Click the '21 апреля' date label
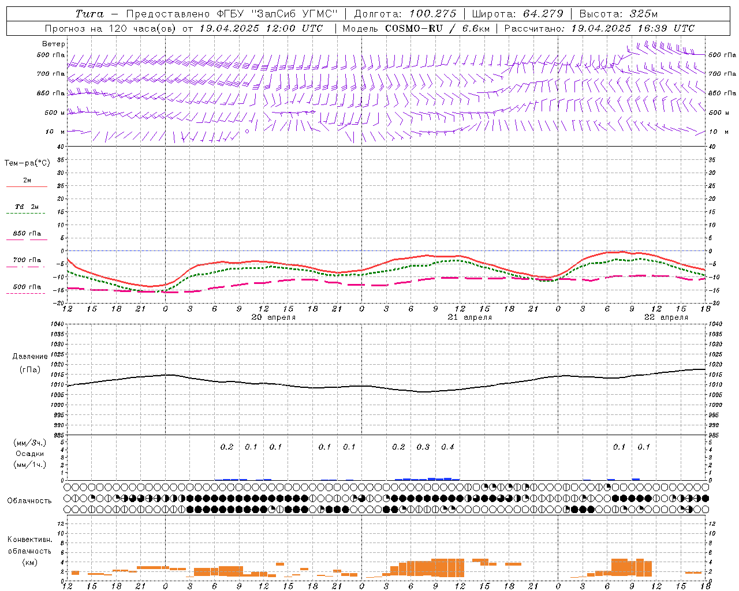The width and height of the screenshot is (739, 591). click(x=470, y=317)
